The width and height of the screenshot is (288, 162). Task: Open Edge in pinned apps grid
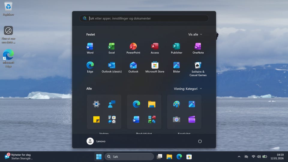pos(90,67)
